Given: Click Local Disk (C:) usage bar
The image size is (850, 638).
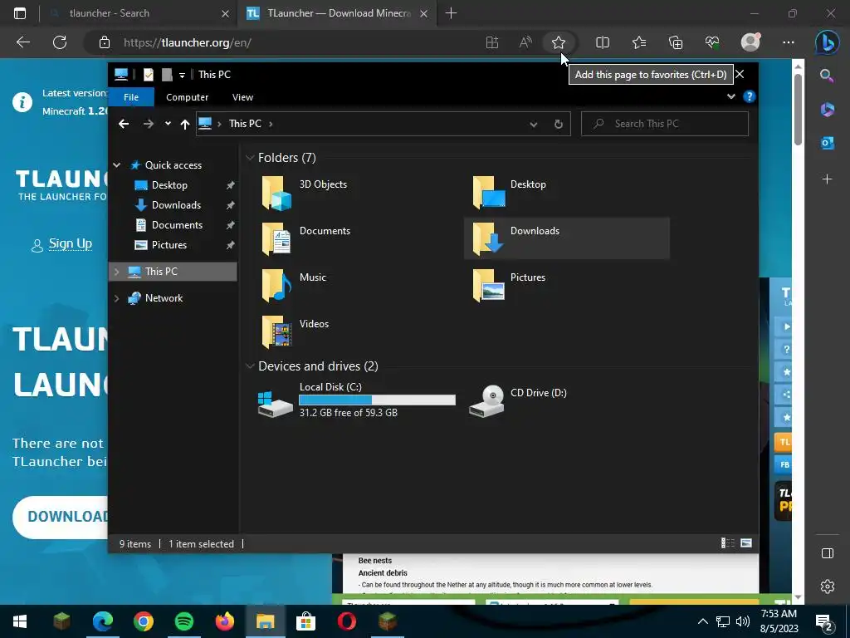Looking at the screenshot, I should [x=378, y=400].
